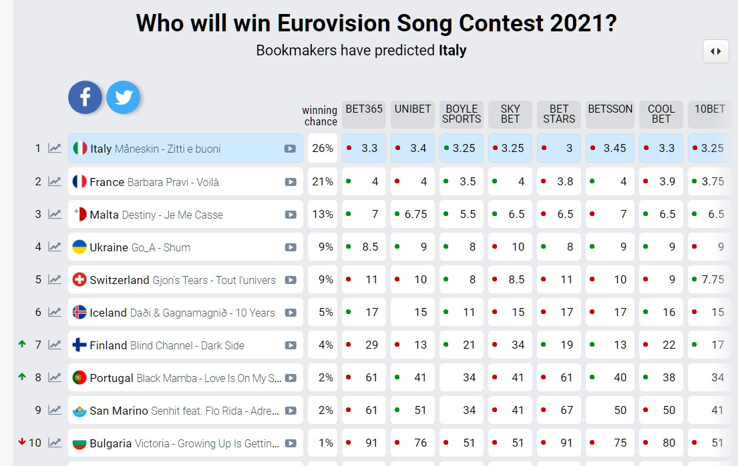Screen dimensions: 738x466
Task: Open Portugal Black Mamba entry row
Action: 186,378
